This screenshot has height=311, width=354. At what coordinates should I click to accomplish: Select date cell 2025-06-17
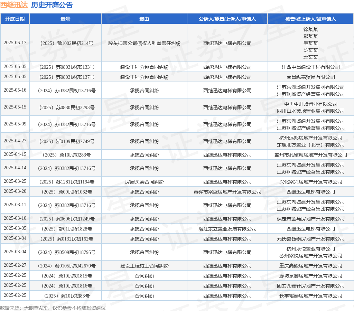pyautogui.click(x=15, y=43)
